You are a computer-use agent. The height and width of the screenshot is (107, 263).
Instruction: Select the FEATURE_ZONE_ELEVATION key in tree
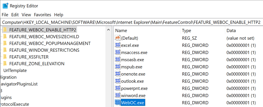coord(37,63)
